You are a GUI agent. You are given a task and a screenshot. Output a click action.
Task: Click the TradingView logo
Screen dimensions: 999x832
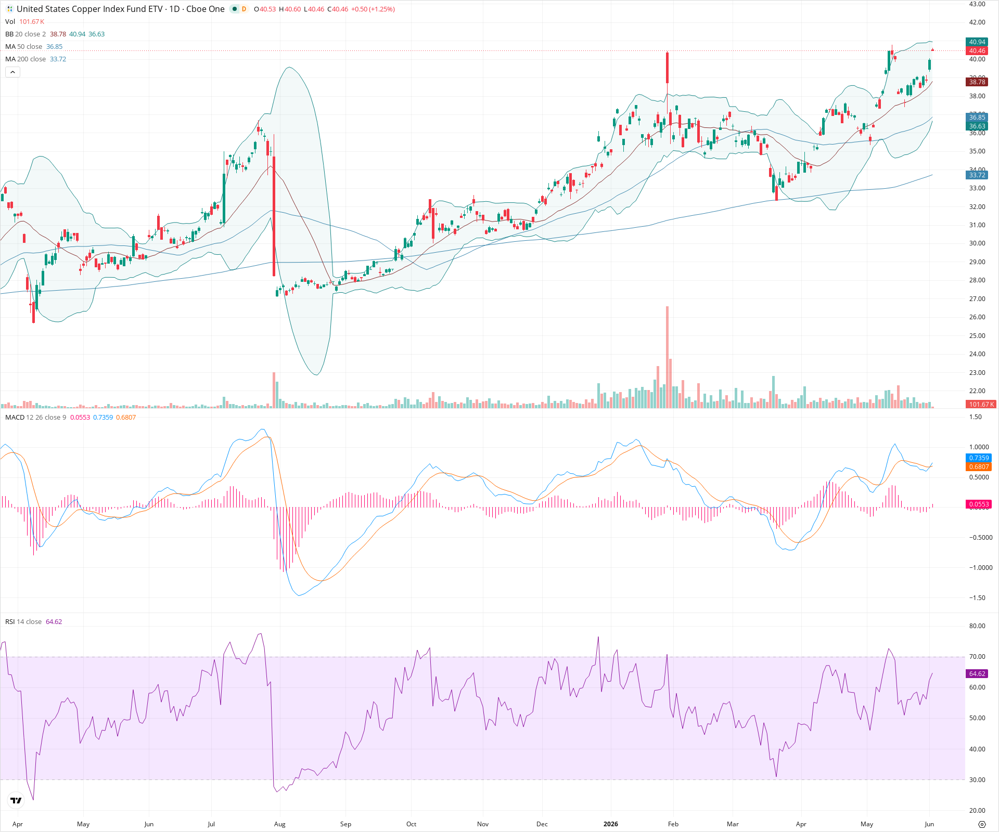click(x=16, y=800)
